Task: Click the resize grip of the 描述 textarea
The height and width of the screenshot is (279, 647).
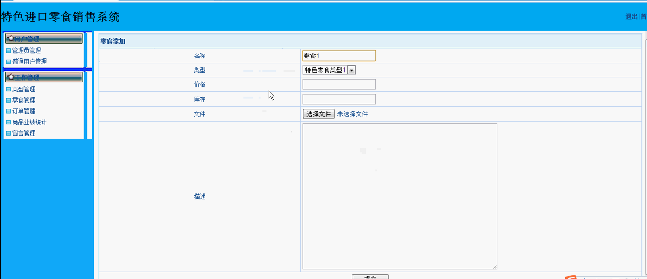Action: [x=494, y=267]
